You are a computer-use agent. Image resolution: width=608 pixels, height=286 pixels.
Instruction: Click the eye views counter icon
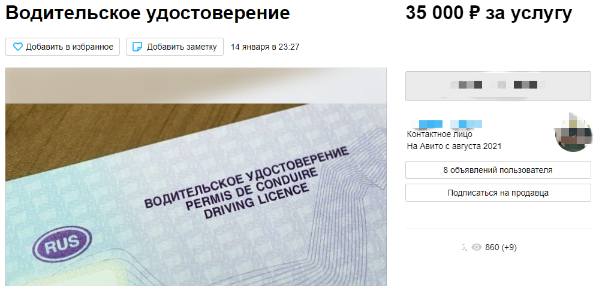click(477, 247)
